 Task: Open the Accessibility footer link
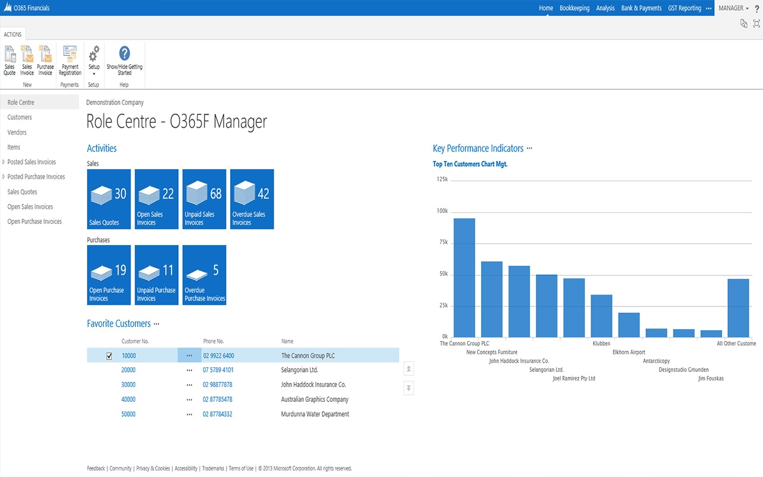pyautogui.click(x=186, y=469)
